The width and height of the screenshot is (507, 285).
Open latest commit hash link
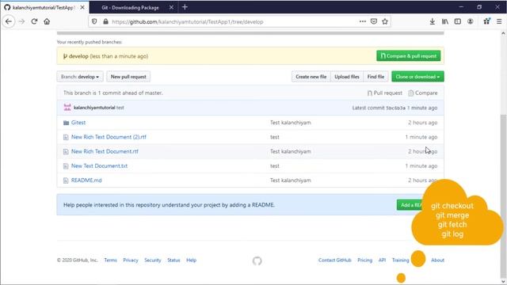click(x=395, y=108)
